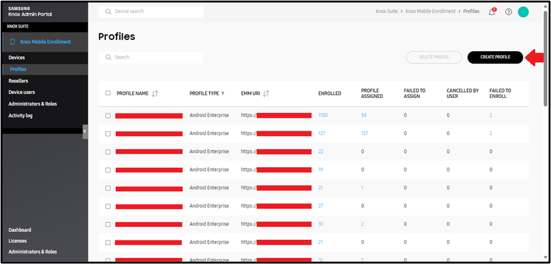Image resolution: width=551 pixels, height=264 pixels.
Task: Click the KNOX SUITE sidebar label
Action: (x=18, y=27)
